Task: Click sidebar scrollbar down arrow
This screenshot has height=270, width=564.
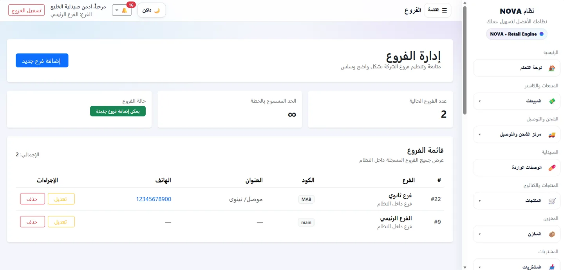Action: coord(465,267)
